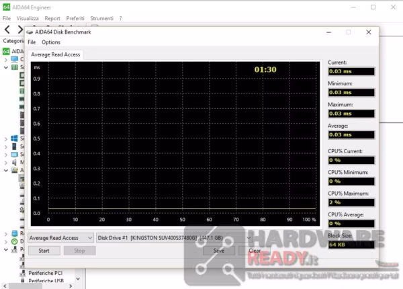This screenshot has width=403, height=289.
Task: Click the network icon in category tree
Action: (14, 233)
